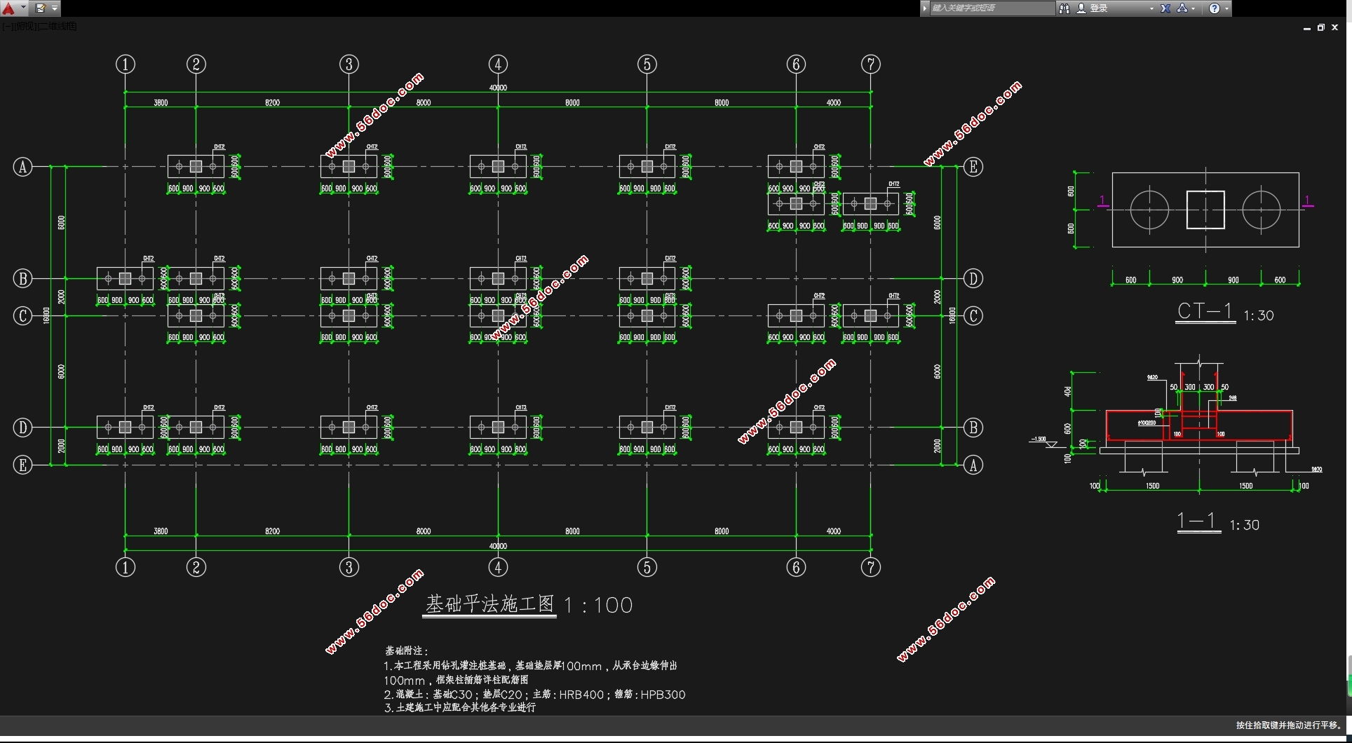Screen dimensions: 1352x743
Task: Open the [二维线框] visual style menu
Action: coord(58,26)
